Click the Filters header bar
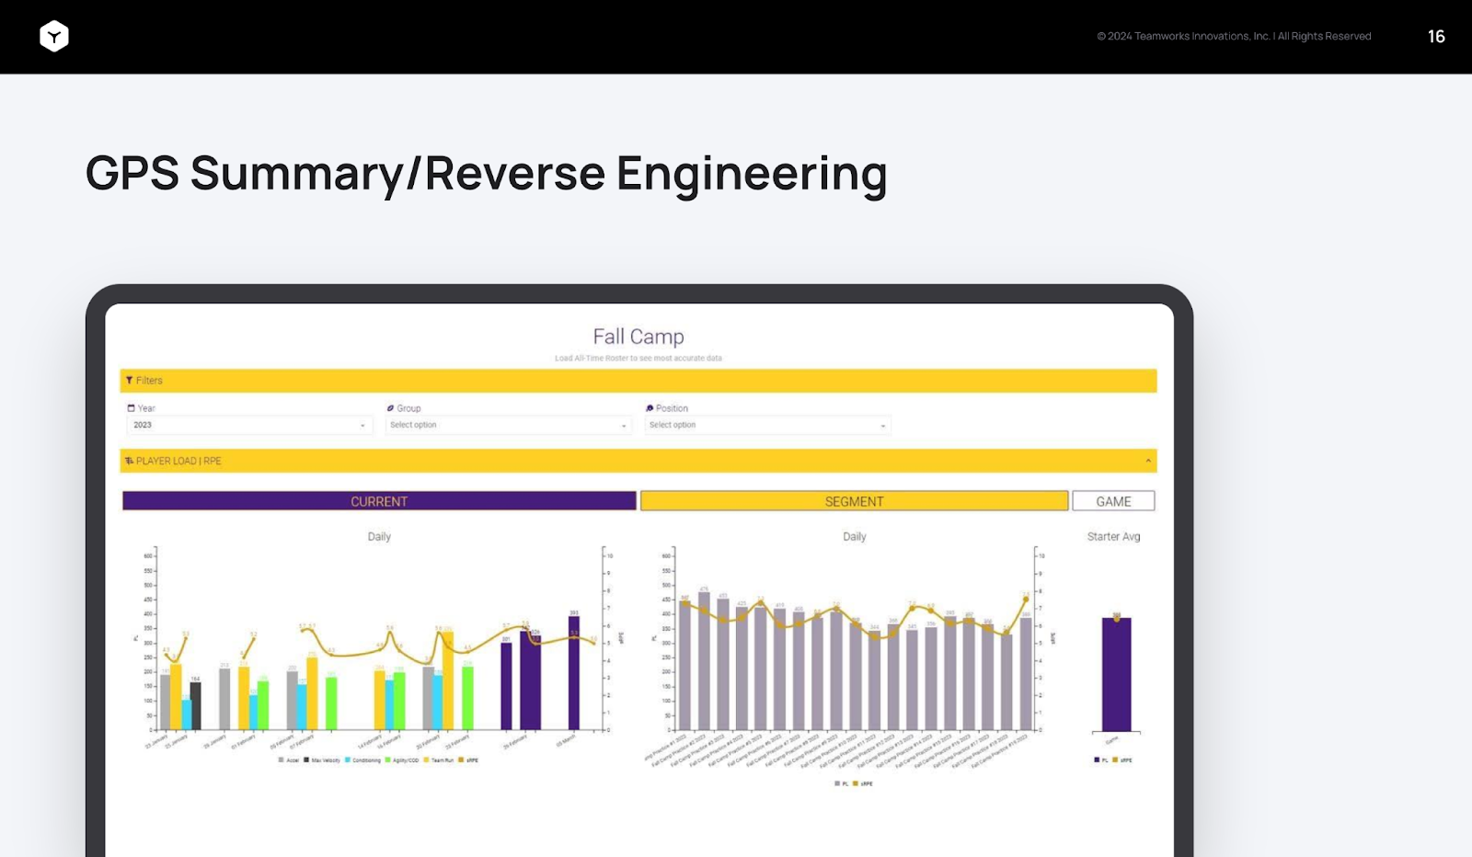 [638, 381]
